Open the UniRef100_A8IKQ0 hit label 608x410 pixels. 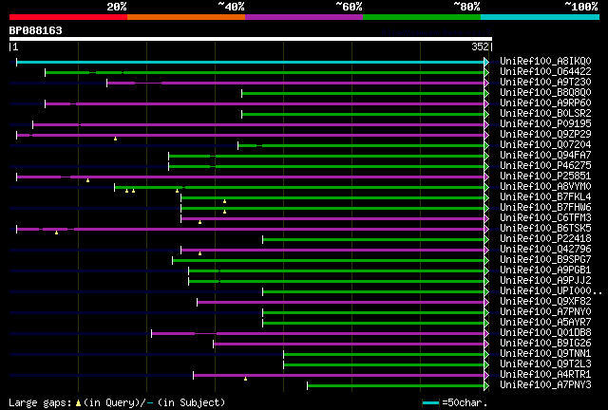pos(545,62)
